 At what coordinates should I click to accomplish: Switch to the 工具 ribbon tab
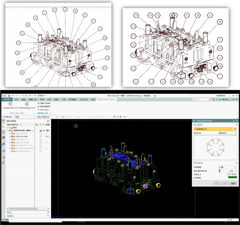[x=63, y=99]
